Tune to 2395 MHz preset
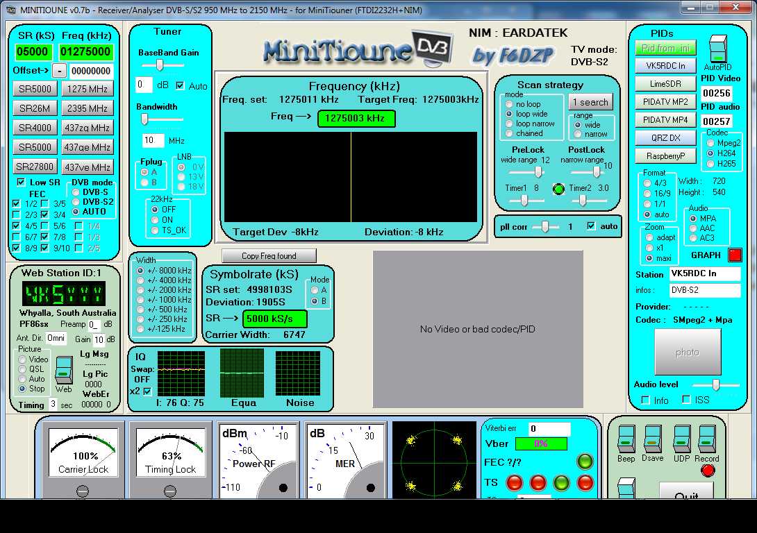The width and height of the screenshot is (757, 533). (x=88, y=108)
